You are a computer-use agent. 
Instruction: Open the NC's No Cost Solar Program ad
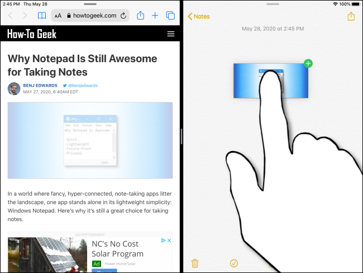118,248
